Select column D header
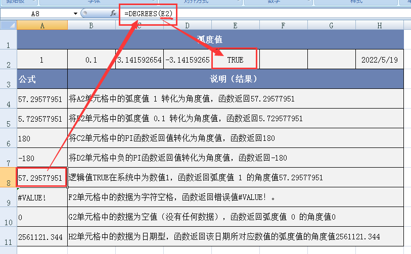This screenshot has width=411, height=254. [187, 25]
